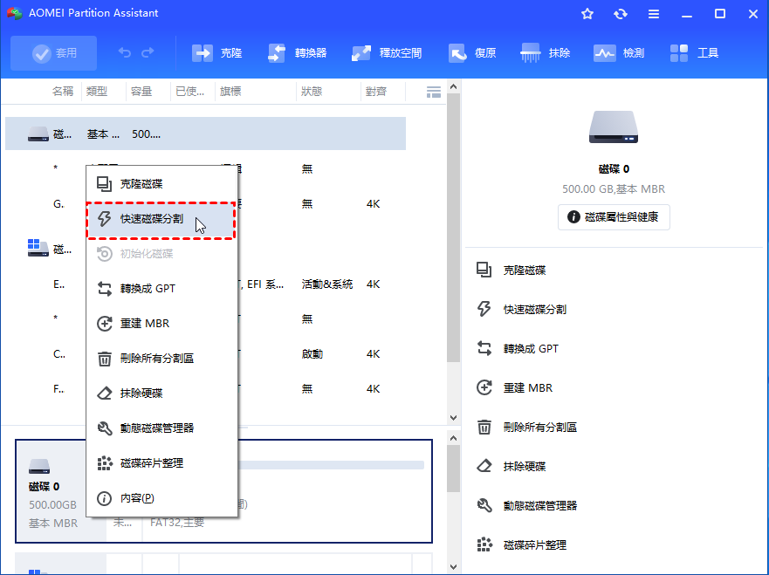
Task: Click 快速磁碟分割 in right panel
Action: coord(521,310)
